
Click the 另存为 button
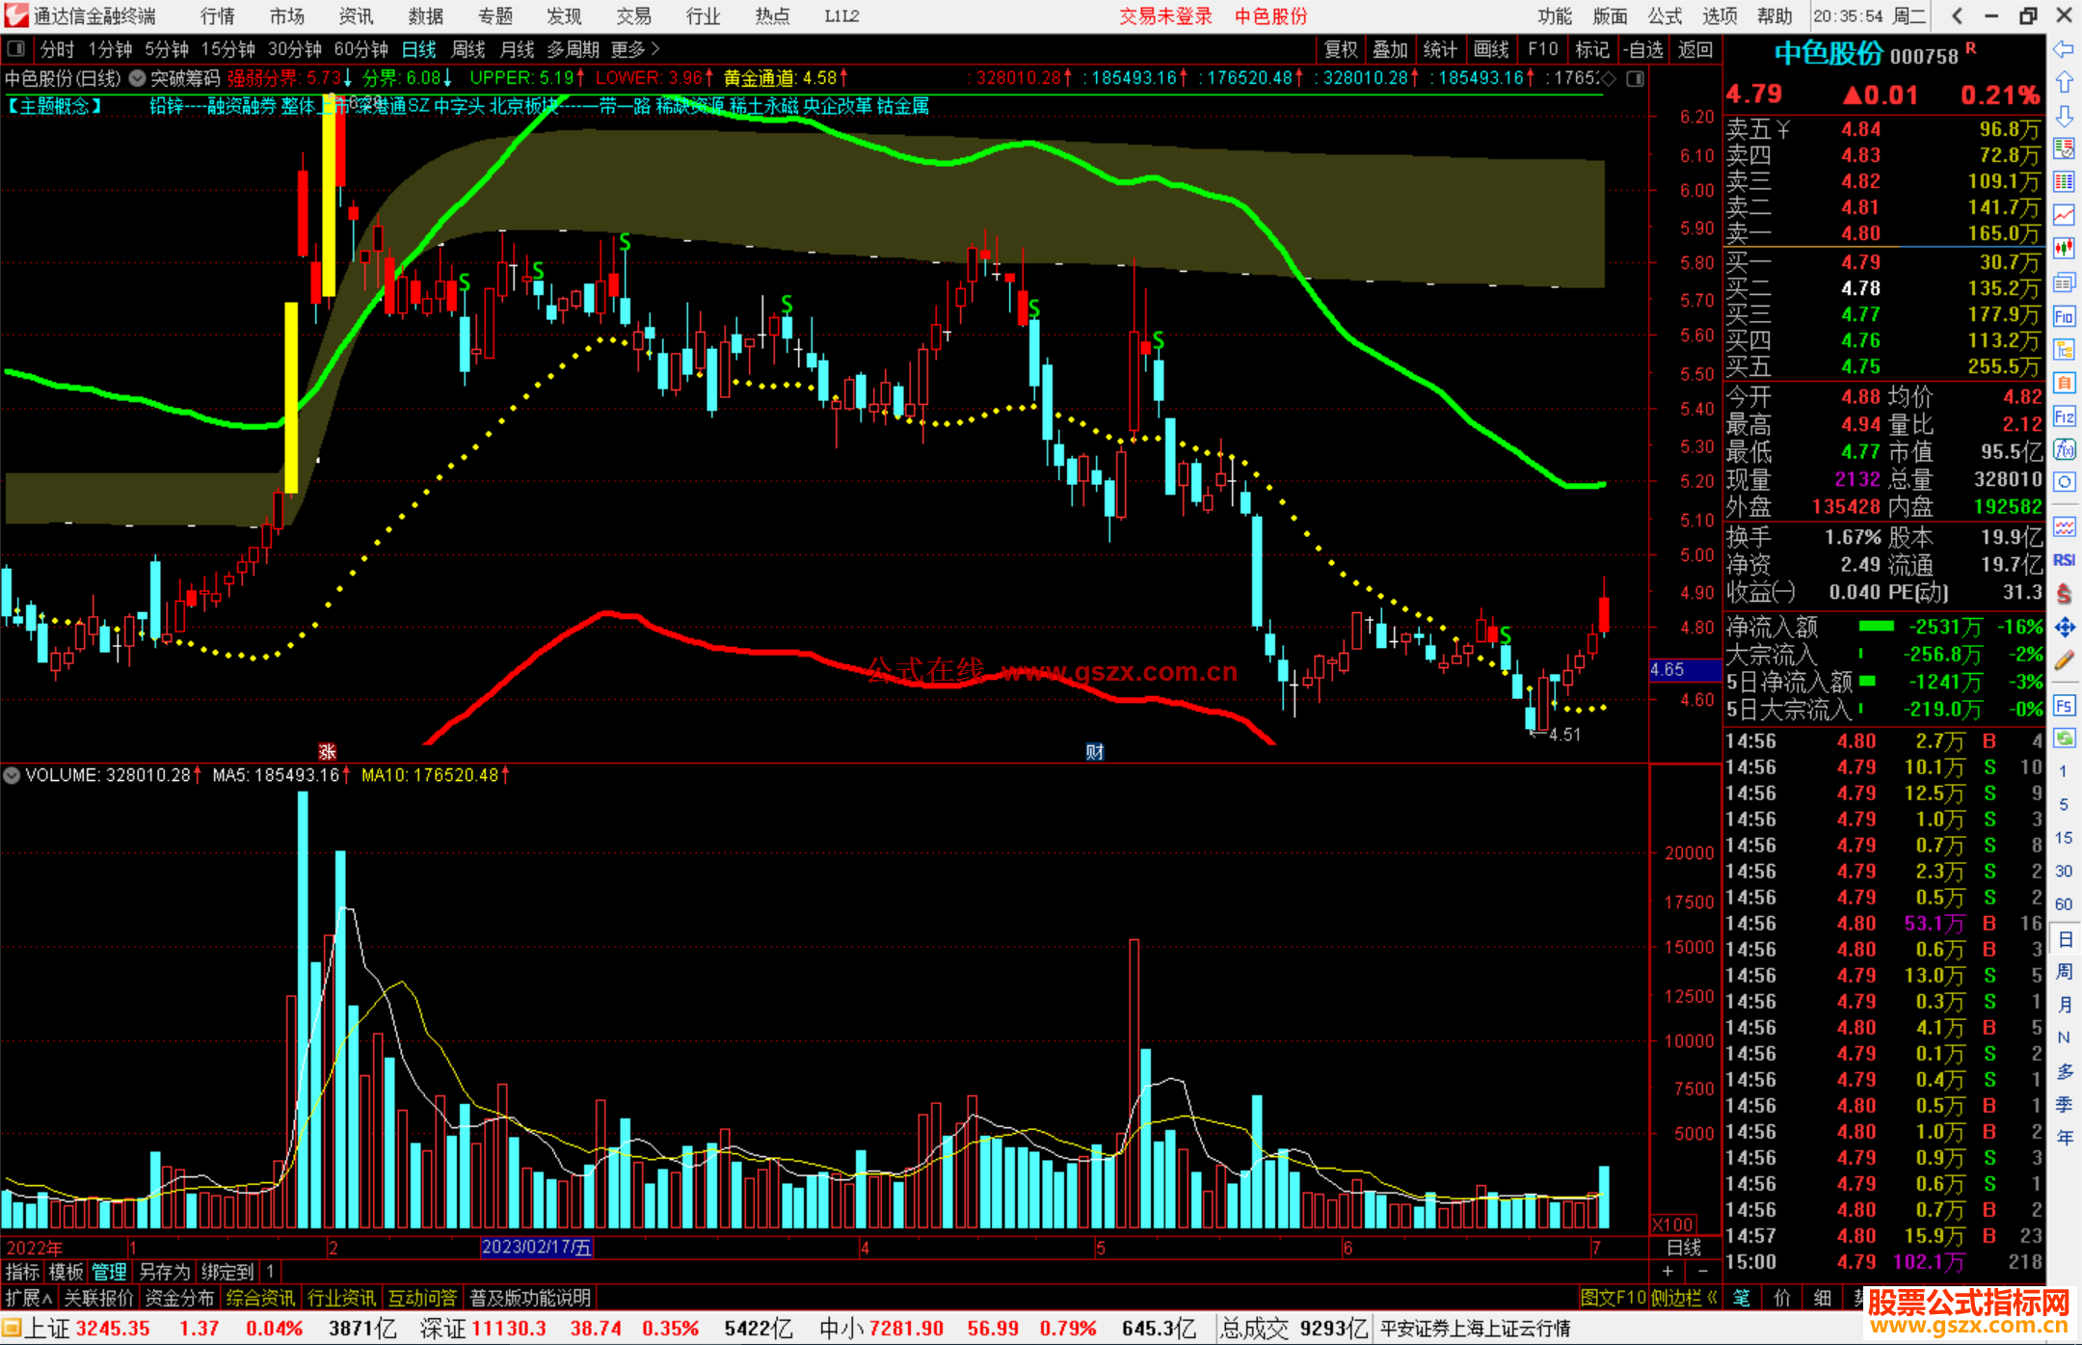point(164,1272)
